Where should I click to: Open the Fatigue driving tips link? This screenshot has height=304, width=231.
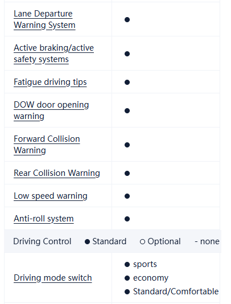(x=50, y=82)
